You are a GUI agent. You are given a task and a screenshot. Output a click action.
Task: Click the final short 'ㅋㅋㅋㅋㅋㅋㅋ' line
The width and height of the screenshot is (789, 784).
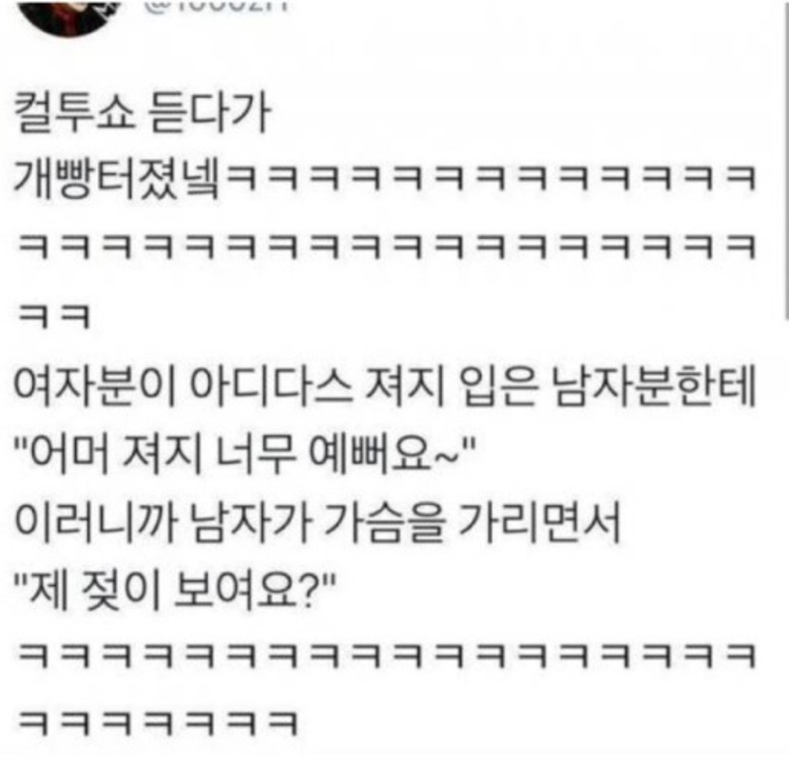pos(158,723)
